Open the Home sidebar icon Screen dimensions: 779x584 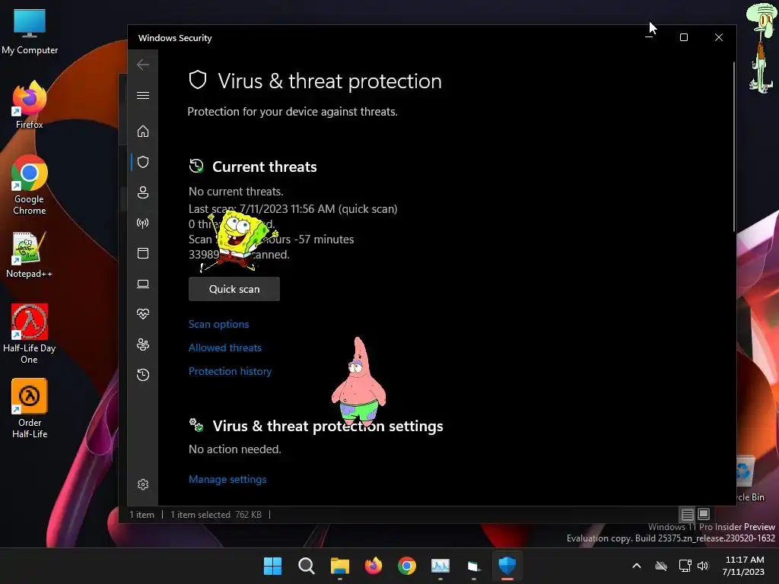pyautogui.click(x=143, y=131)
